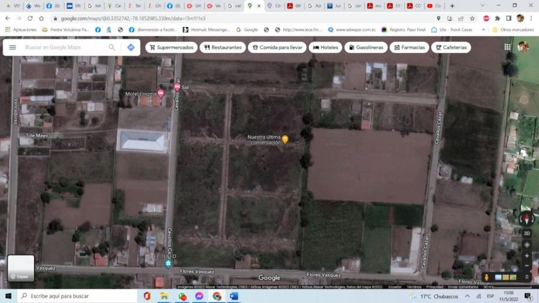Open directions with the blue arrow icon

coord(131,47)
